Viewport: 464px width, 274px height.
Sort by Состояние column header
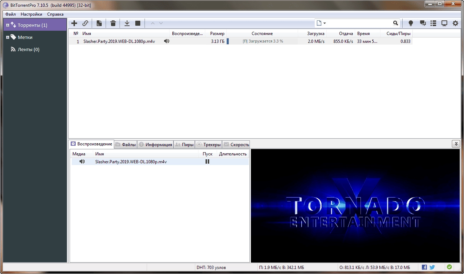(x=262, y=34)
